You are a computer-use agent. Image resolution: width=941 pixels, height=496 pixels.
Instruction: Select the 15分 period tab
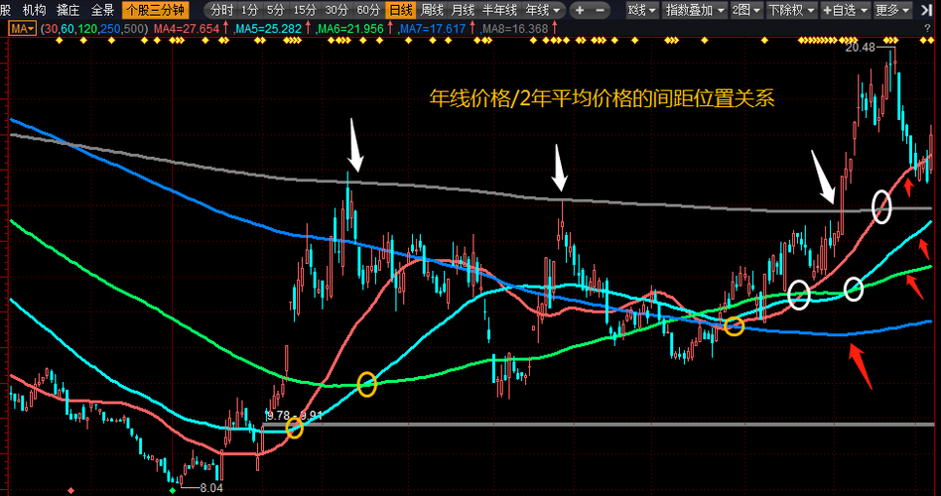pos(305,10)
